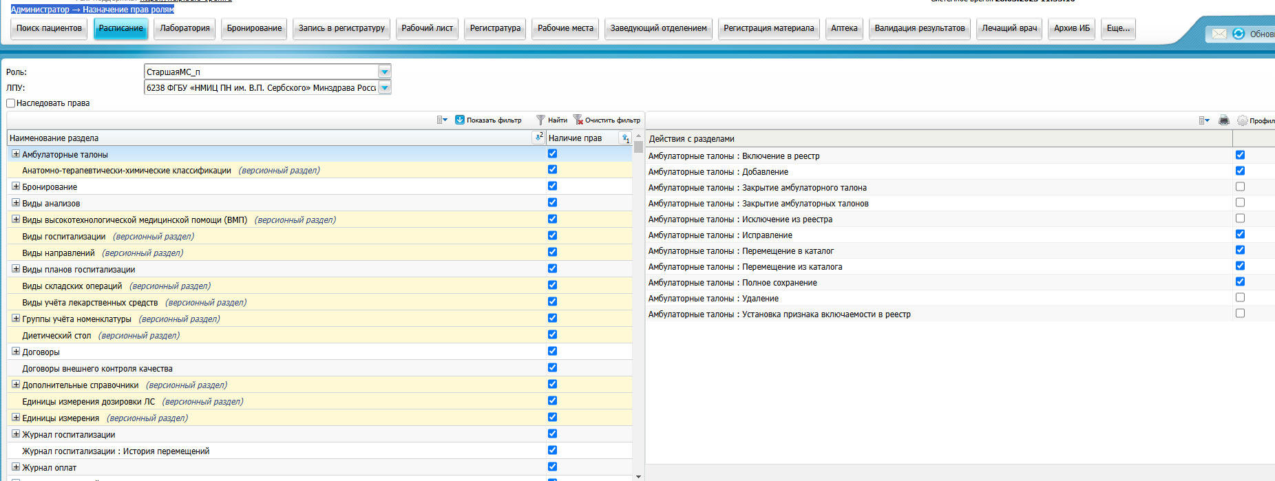Click the blue refresh icon
The image size is (1275, 481).
(x=1239, y=34)
